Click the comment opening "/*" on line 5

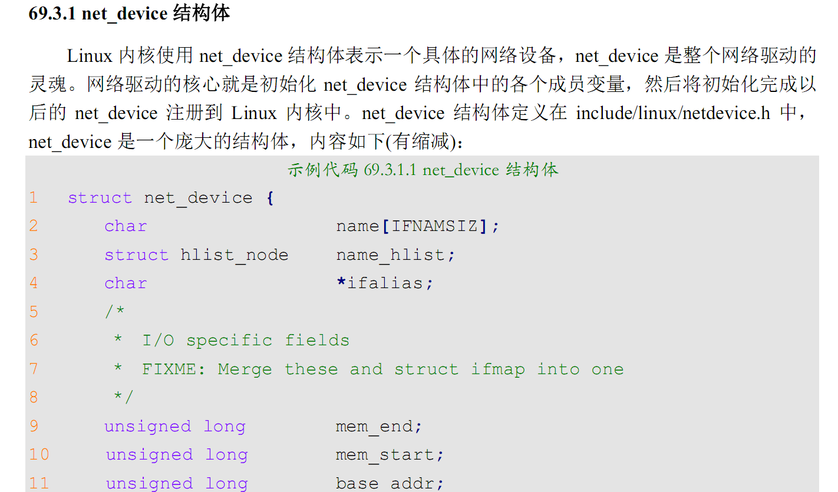pos(115,312)
